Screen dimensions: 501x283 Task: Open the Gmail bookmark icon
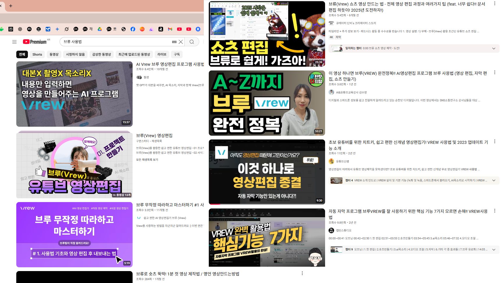tap(170, 29)
